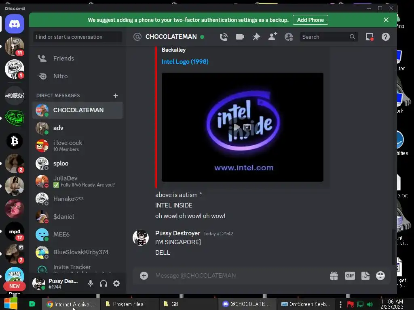This screenshot has width=414, height=310.
Task: Add friends to DM icon
Action: pyautogui.click(x=272, y=36)
